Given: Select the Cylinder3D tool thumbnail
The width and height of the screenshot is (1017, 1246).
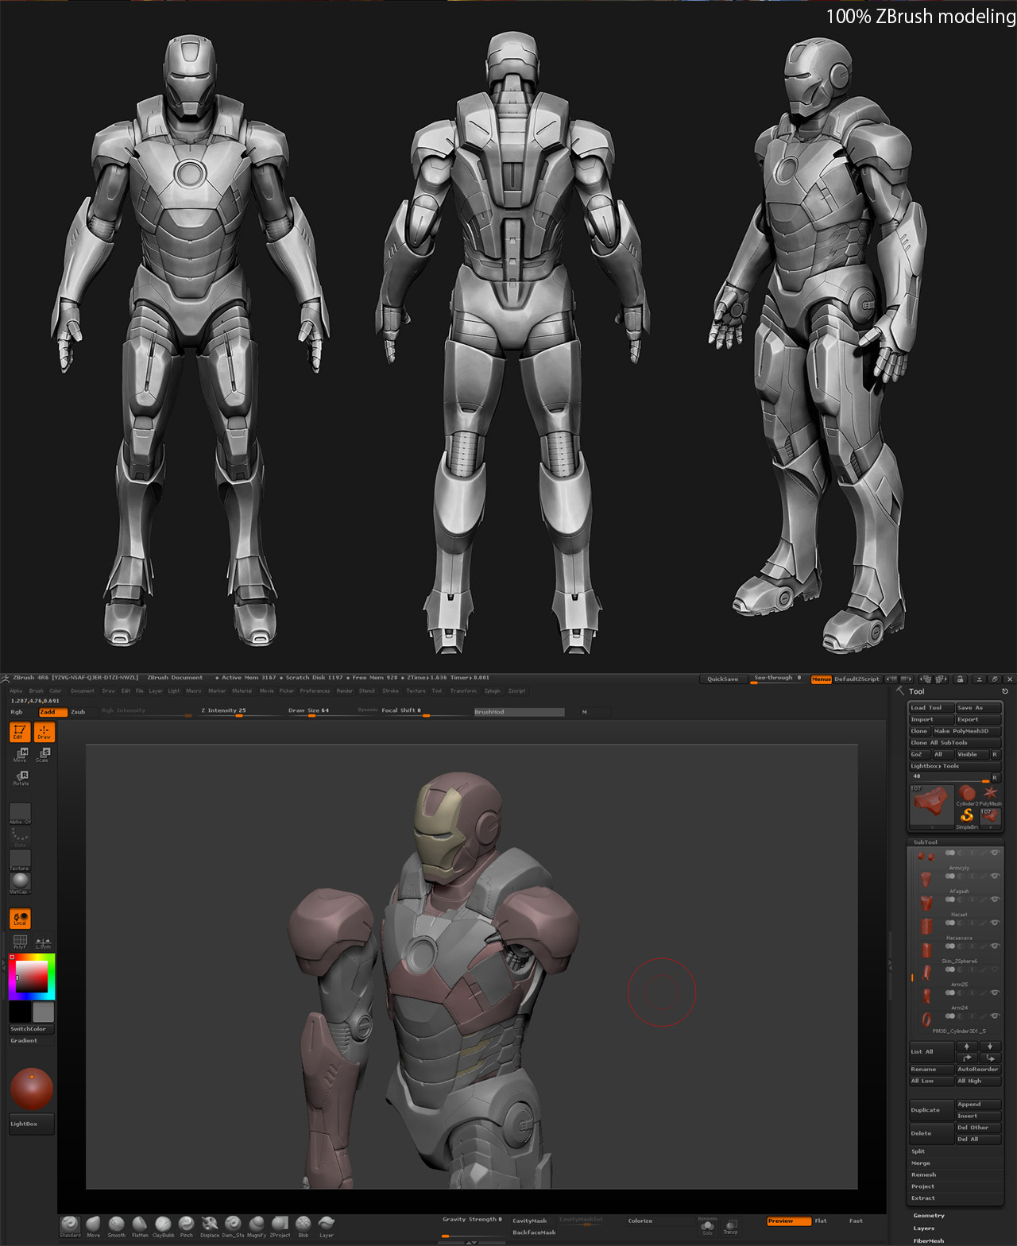Looking at the screenshot, I should (967, 795).
